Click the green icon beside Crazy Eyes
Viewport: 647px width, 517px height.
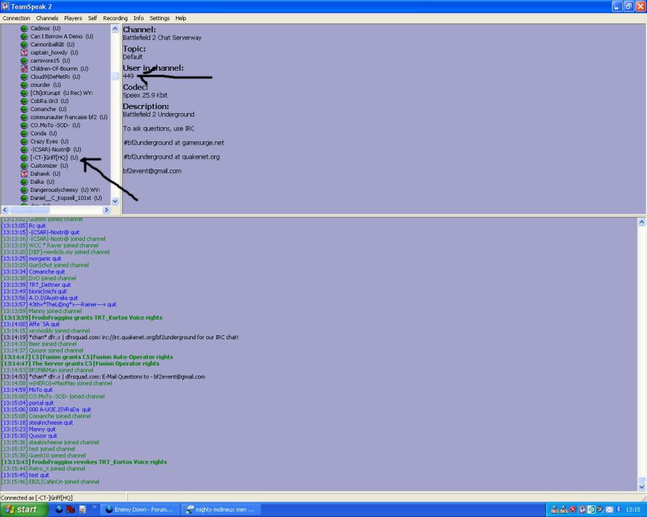24,141
